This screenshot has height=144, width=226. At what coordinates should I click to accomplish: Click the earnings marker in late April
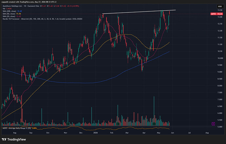(x=154, y=124)
